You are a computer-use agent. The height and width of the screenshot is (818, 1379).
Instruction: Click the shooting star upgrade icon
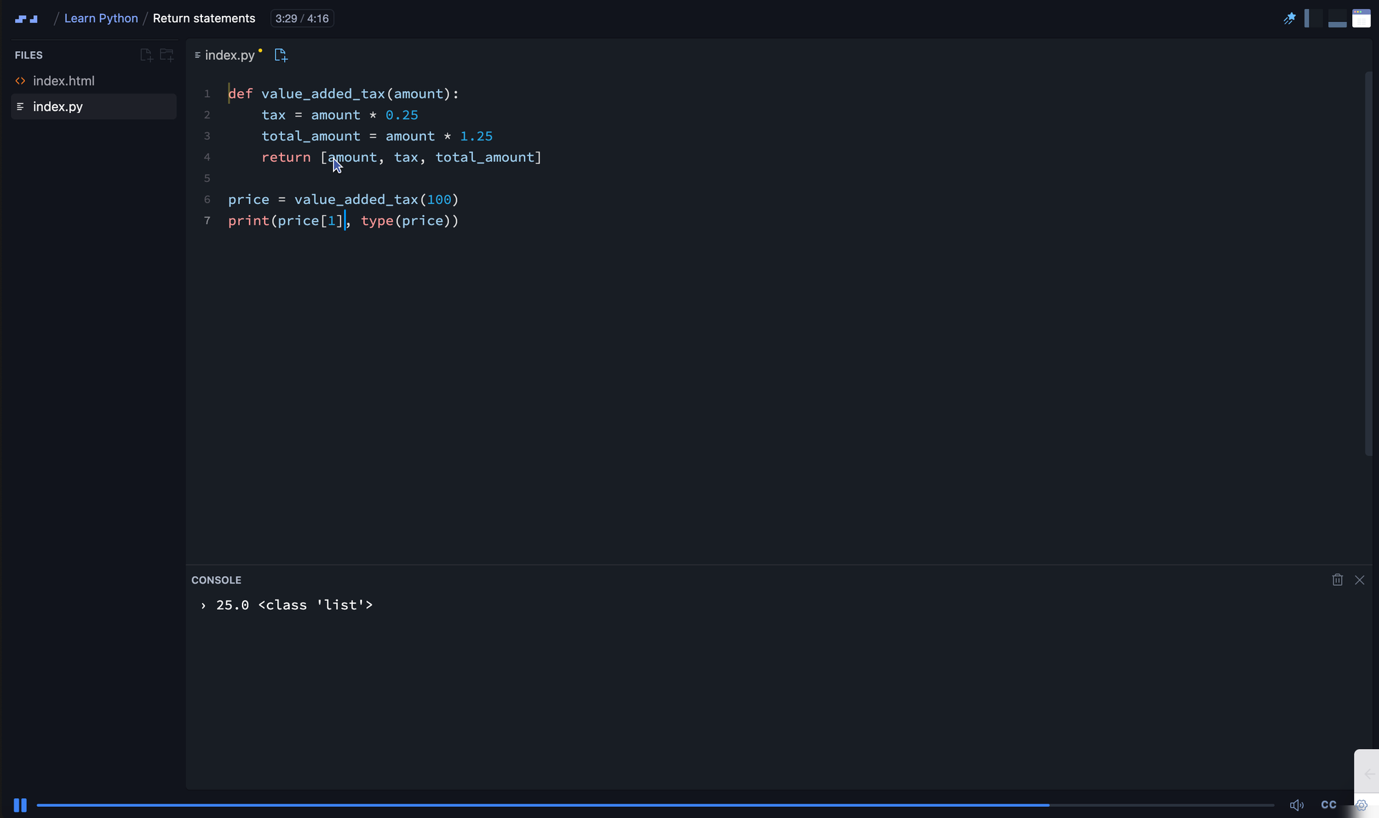(1289, 19)
